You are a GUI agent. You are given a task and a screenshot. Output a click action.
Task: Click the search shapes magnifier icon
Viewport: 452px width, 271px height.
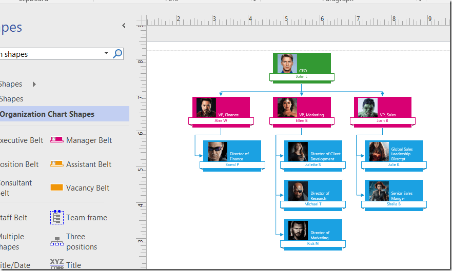point(117,53)
